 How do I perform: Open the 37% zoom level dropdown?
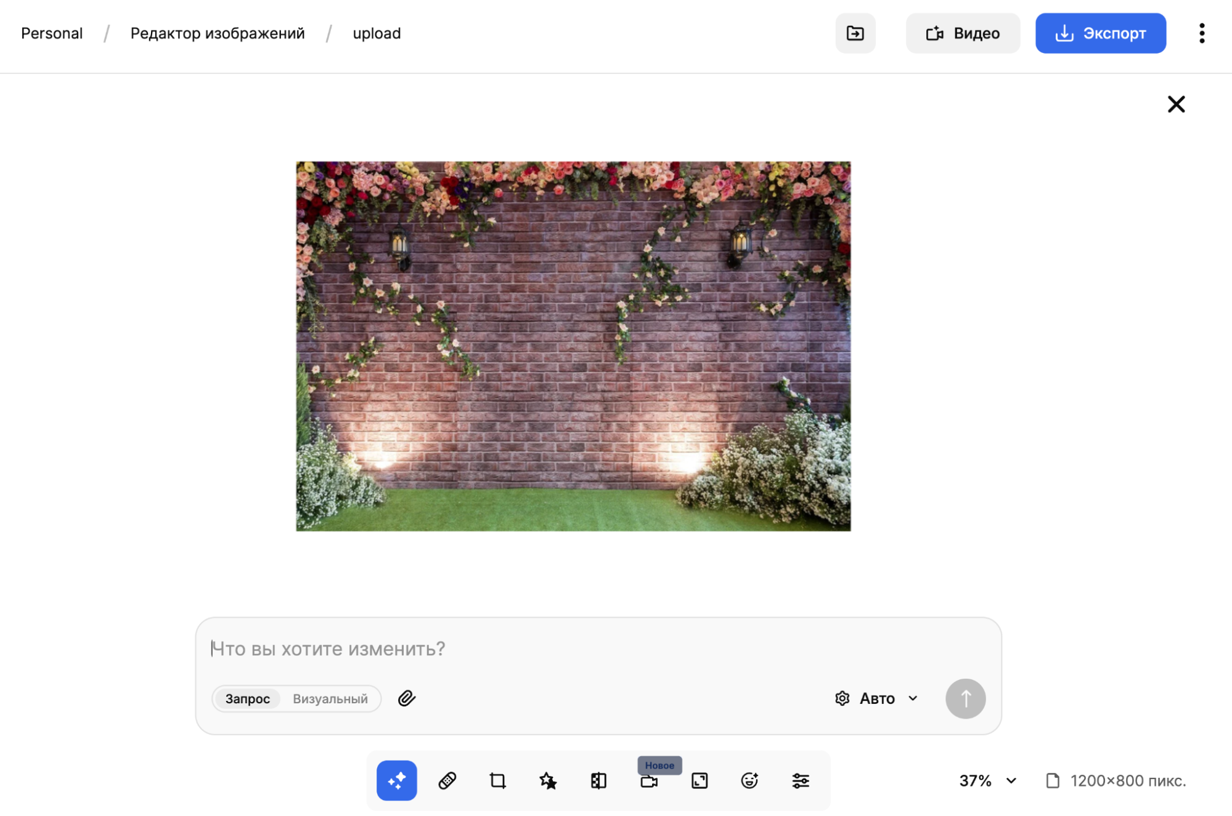tap(987, 780)
